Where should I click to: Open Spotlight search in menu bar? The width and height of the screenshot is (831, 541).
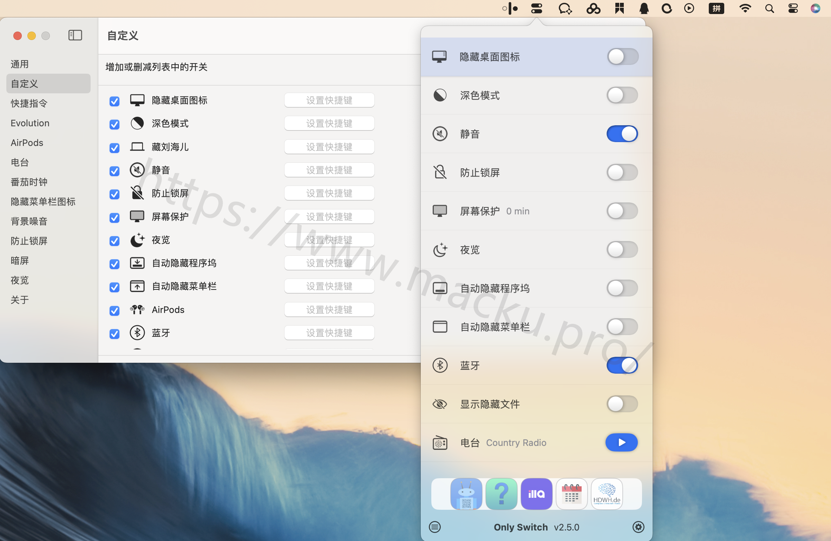pos(770,8)
